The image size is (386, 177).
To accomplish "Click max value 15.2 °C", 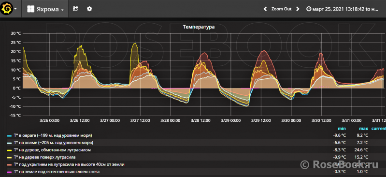I will pyautogui.click(x=362, y=157).
